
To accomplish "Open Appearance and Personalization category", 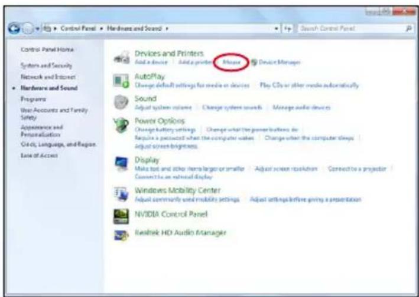I will tap(41, 131).
